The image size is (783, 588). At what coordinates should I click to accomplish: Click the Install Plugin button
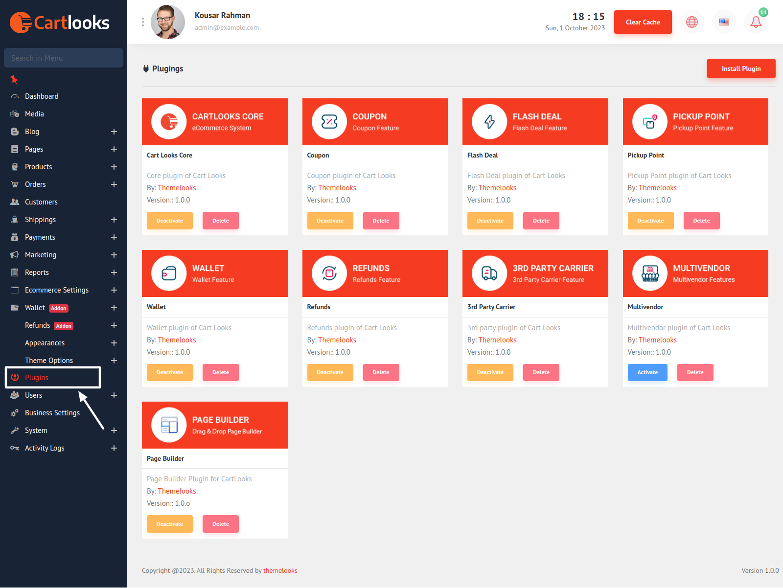pyautogui.click(x=741, y=68)
